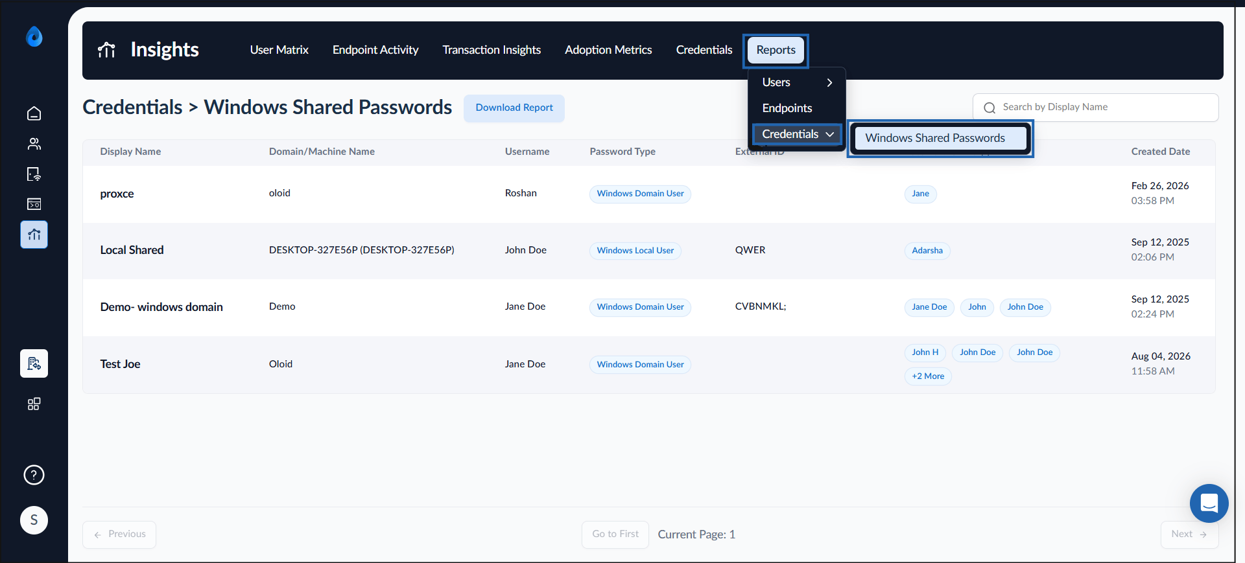1245x563 pixels.
Task: Focus the Search by Display Name field
Action: (1095, 108)
